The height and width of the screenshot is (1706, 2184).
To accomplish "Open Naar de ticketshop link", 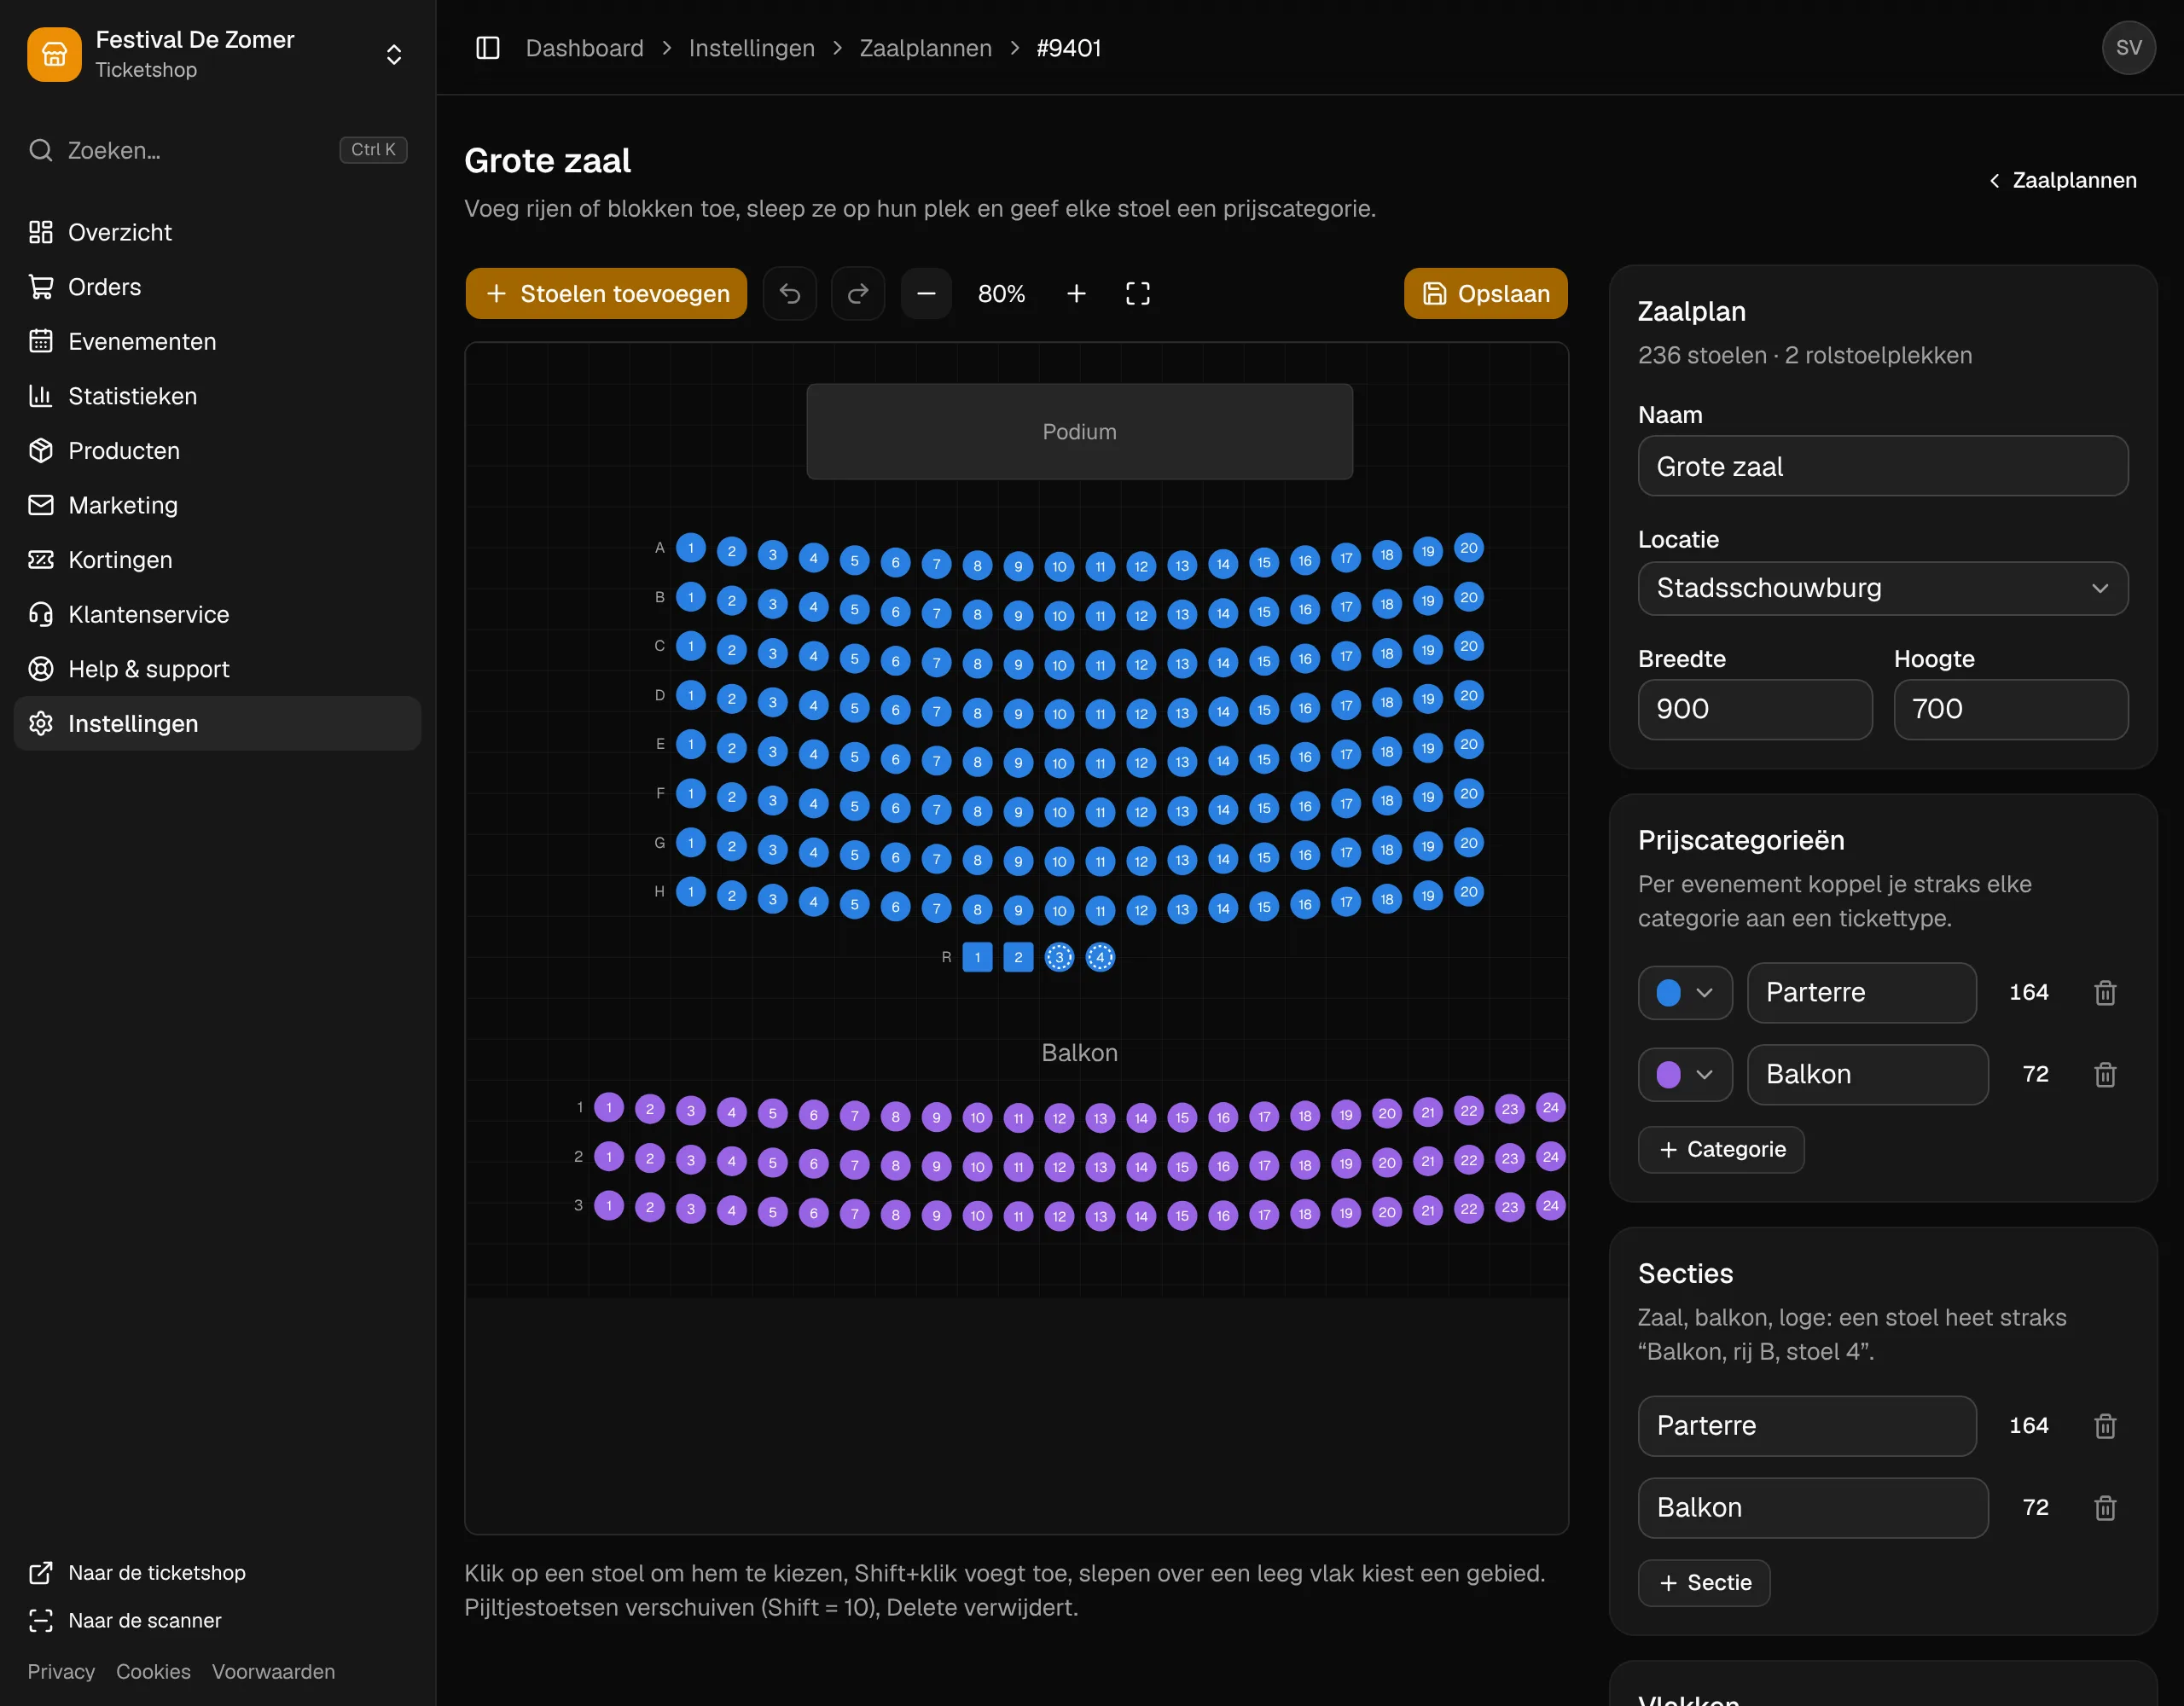I will click(x=136, y=1573).
